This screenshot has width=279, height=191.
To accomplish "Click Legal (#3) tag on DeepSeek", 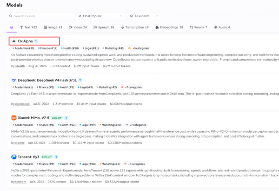I will [85, 87].
